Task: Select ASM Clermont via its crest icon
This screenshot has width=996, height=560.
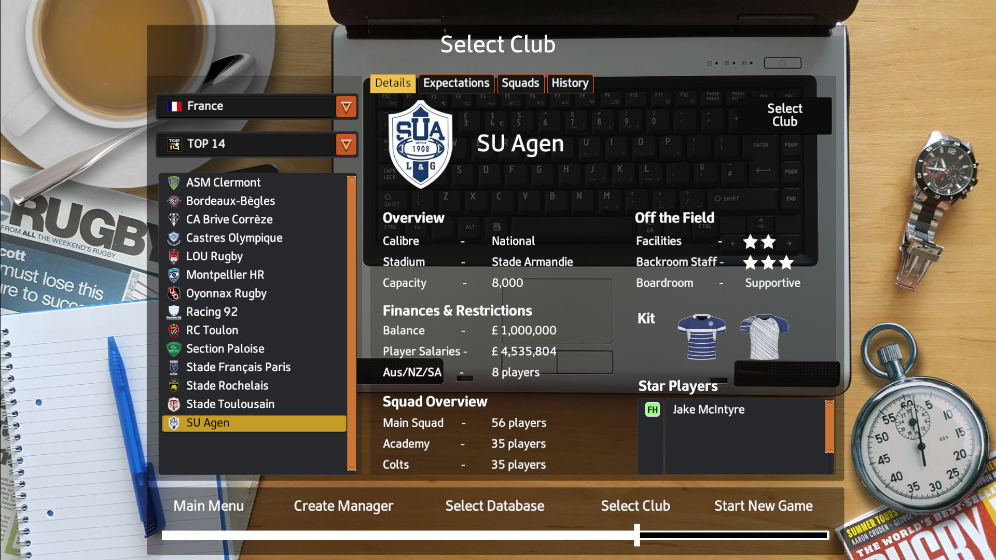Action: (x=175, y=182)
